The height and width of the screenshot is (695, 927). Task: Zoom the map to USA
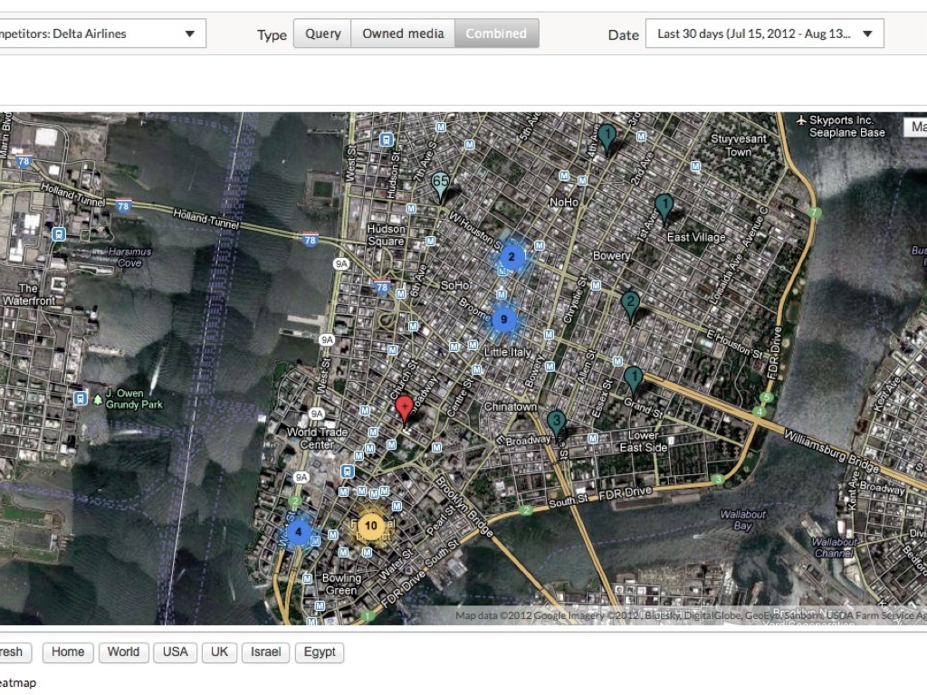click(x=175, y=652)
